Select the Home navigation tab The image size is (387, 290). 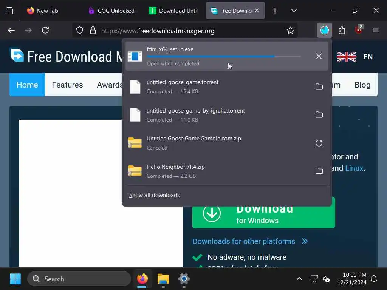[x=27, y=85]
